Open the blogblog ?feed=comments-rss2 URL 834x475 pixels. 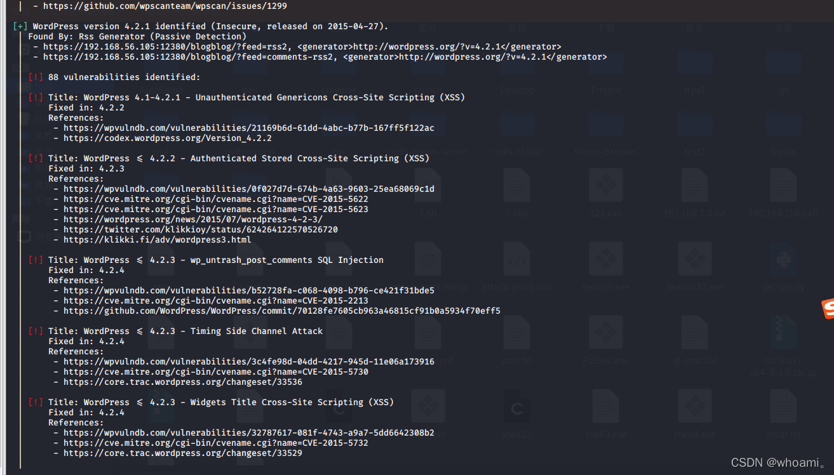(x=188, y=57)
